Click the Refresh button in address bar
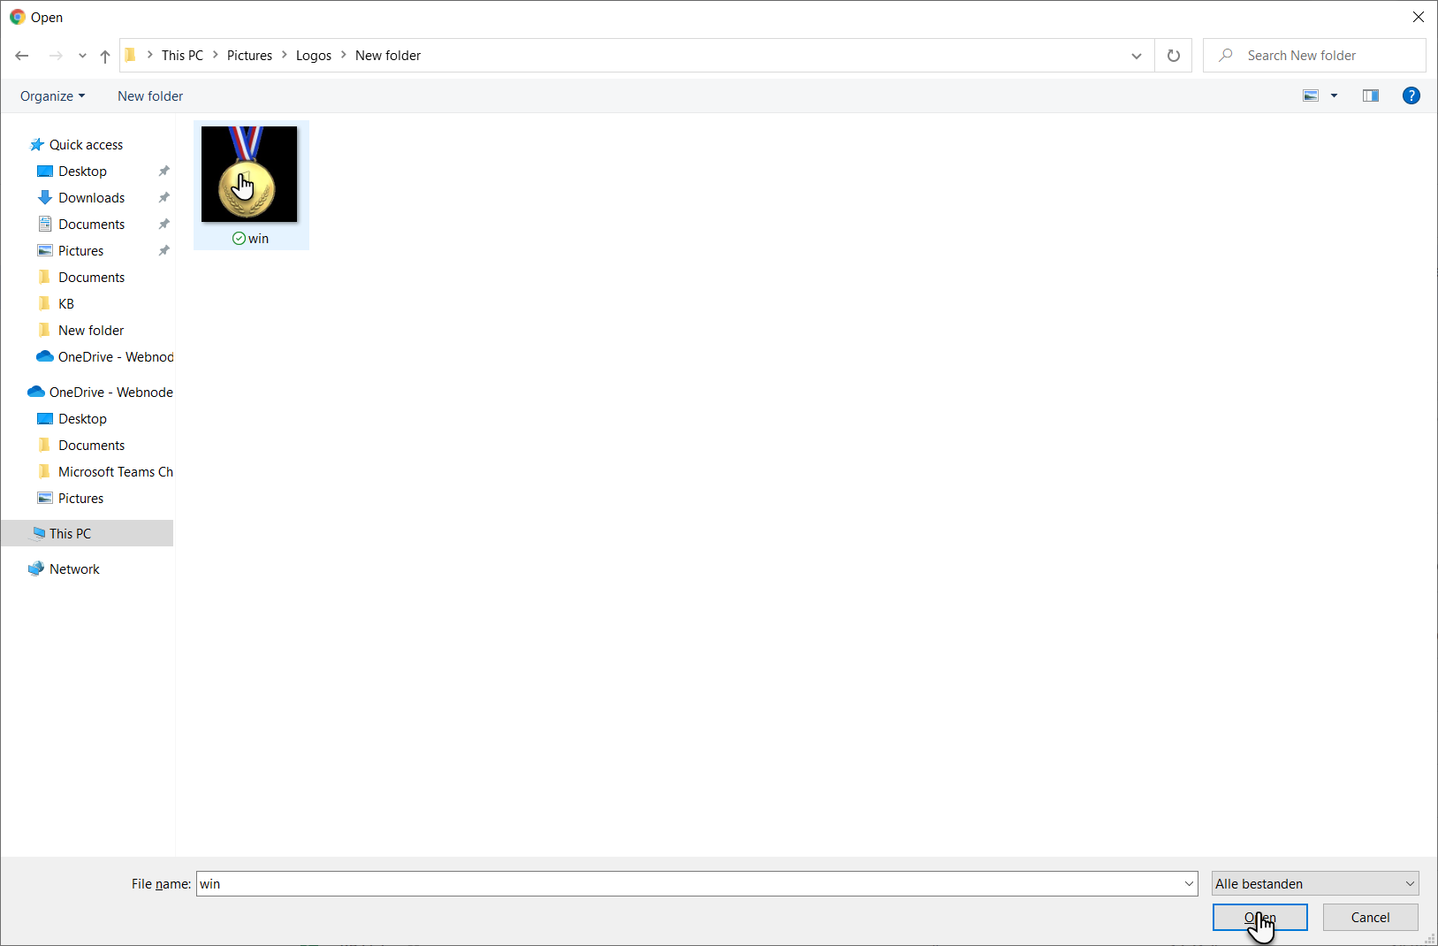Screen dimensions: 1438x946 click(x=1174, y=56)
